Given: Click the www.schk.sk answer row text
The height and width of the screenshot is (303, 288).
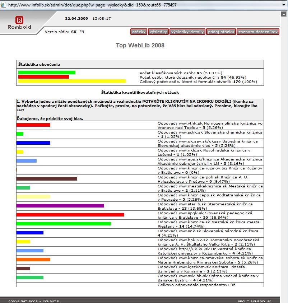Looking at the screenshot, I should click(210, 134).
